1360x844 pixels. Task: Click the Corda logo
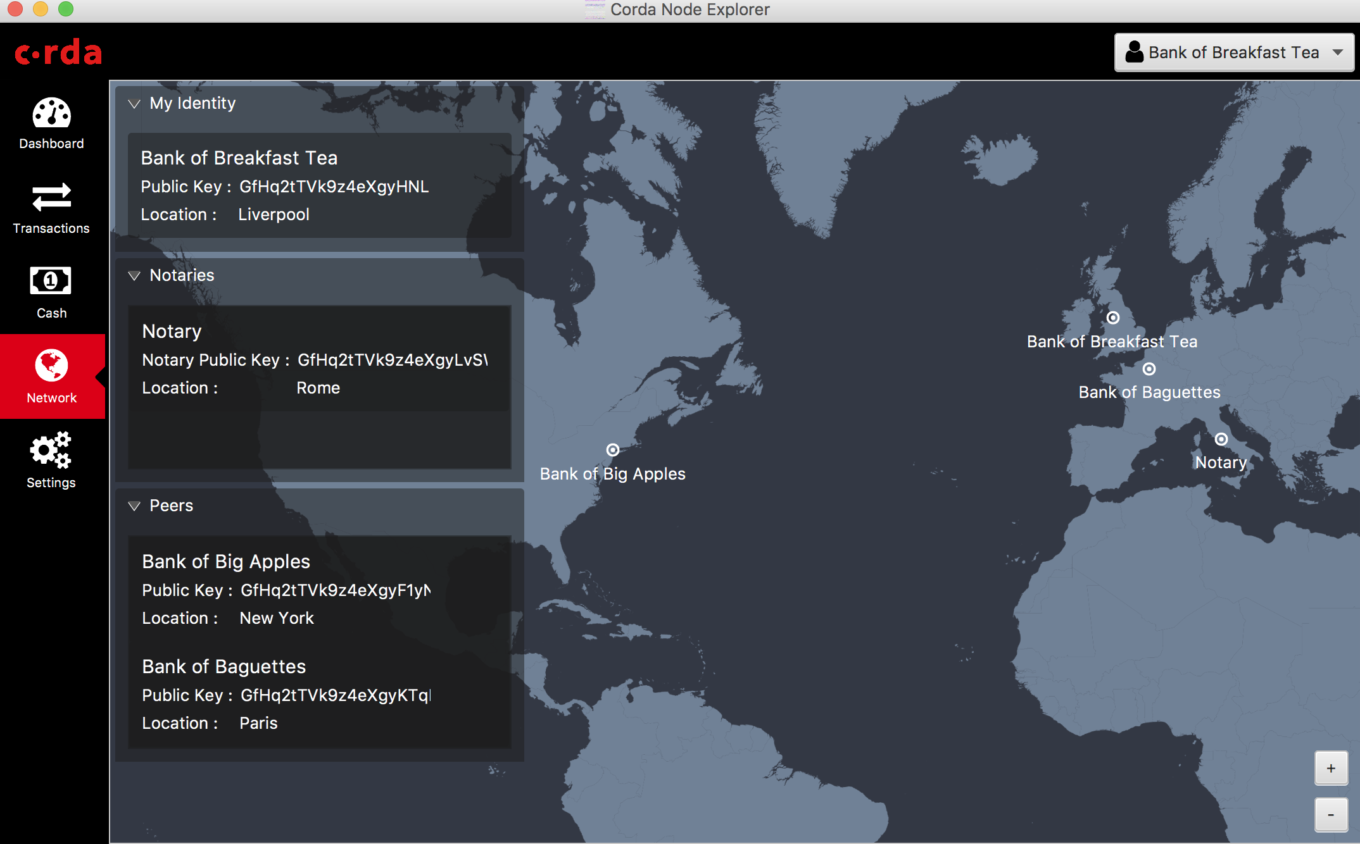click(58, 53)
